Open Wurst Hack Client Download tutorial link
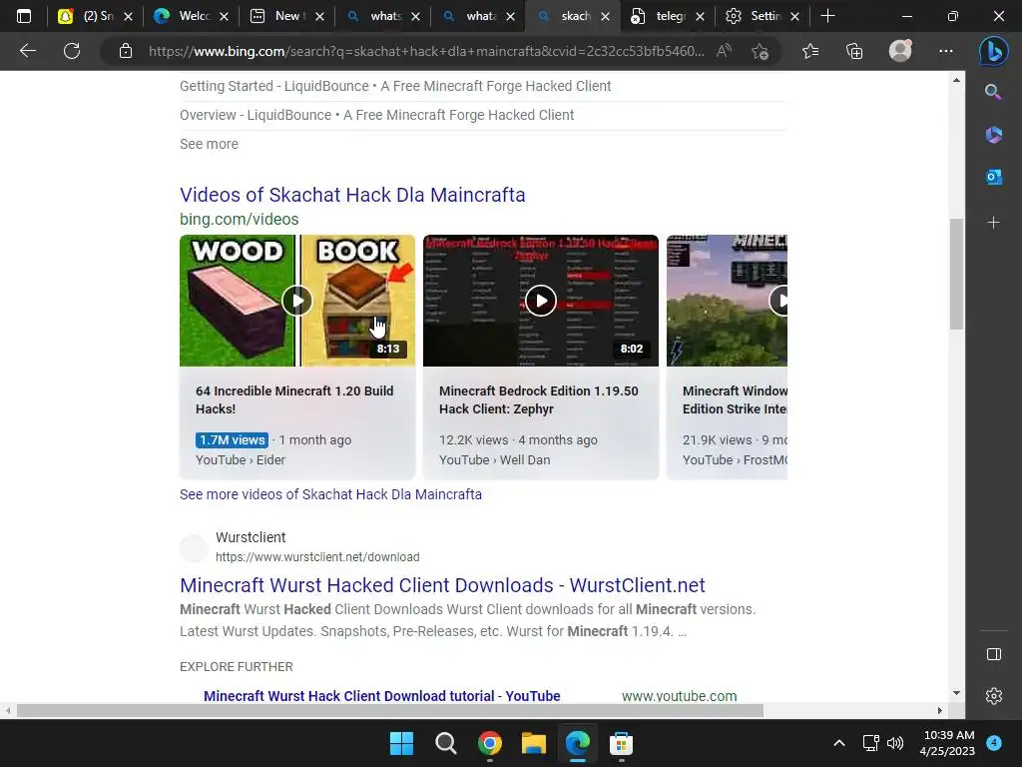Image resolution: width=1022 pixels, height=767 pixels. coord(382,696)
